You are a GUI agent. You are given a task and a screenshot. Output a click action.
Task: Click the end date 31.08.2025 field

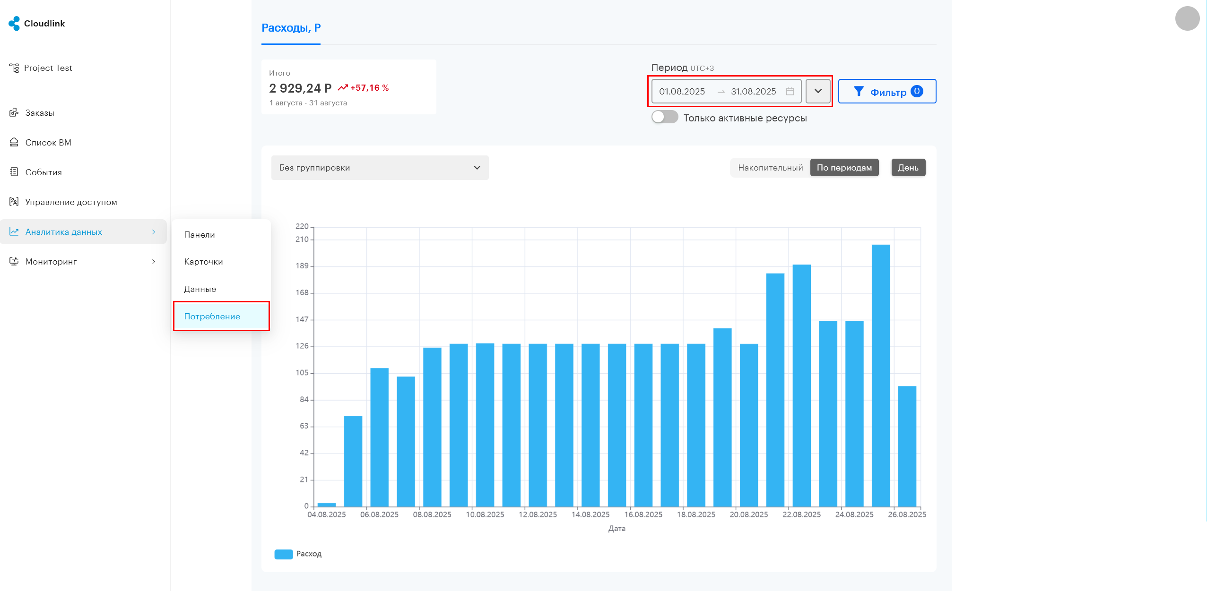pos(753,91)
